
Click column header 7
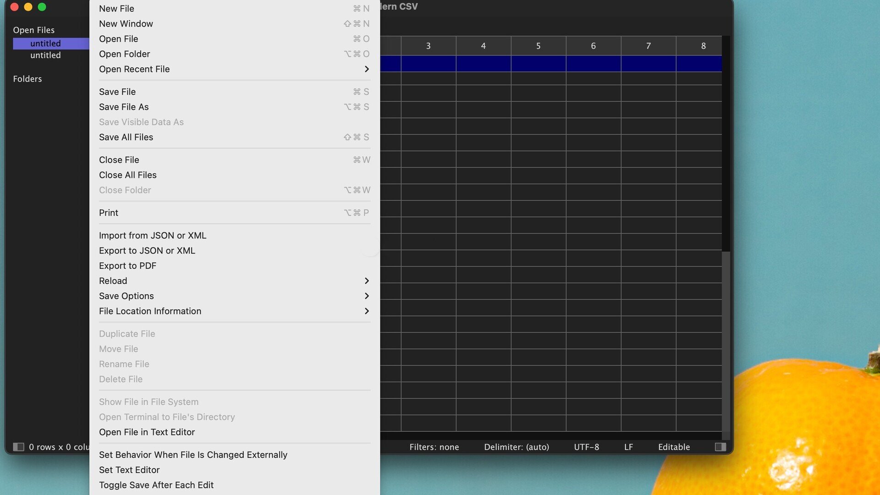(649, 46)
